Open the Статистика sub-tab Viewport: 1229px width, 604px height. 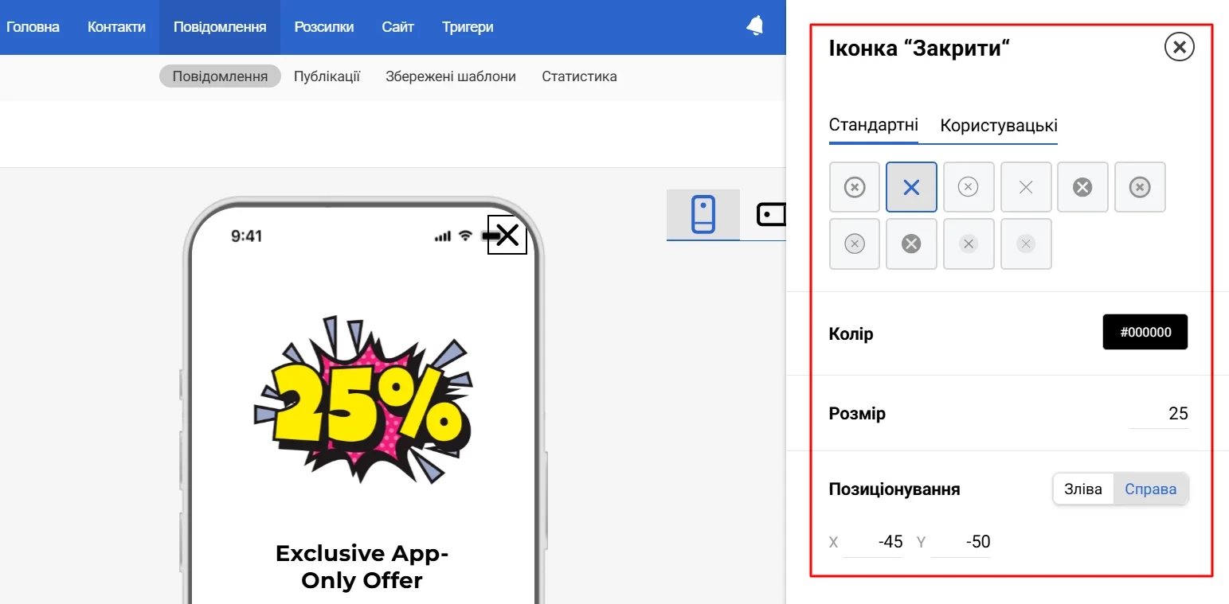[579, 76]
